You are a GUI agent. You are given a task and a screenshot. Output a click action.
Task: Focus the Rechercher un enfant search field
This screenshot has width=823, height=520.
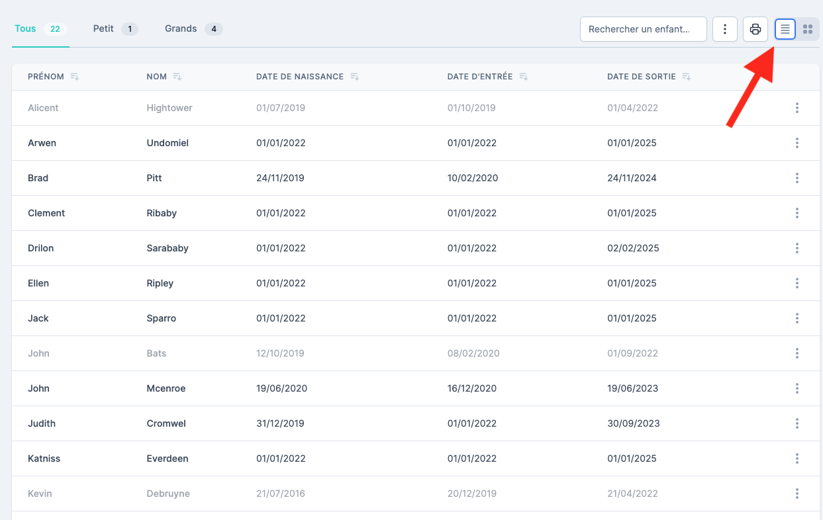642,29
